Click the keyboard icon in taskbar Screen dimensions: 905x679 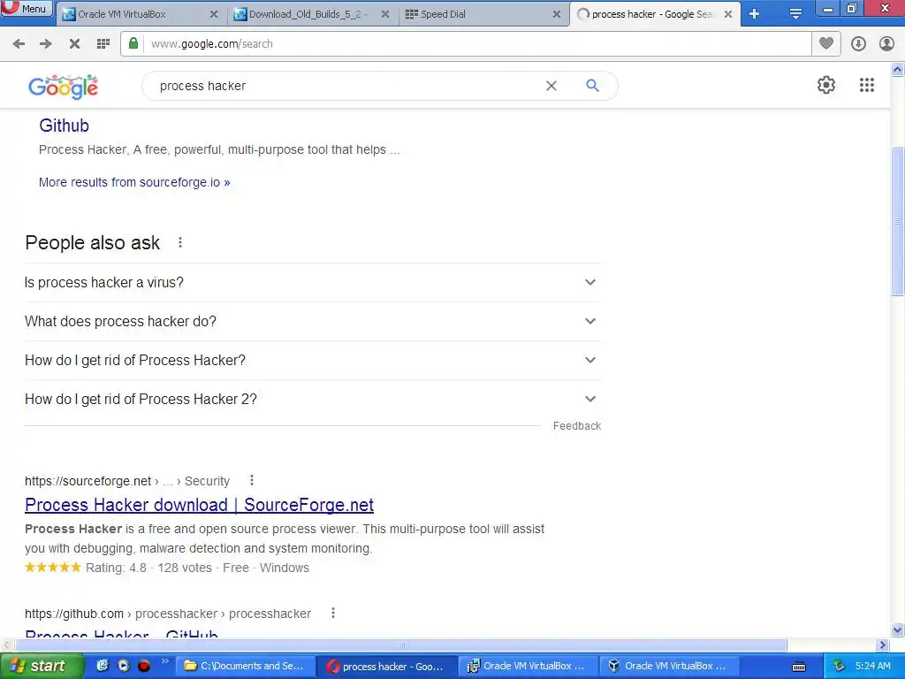tap(799, 667)
